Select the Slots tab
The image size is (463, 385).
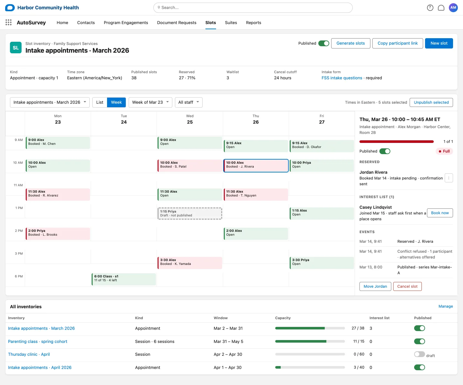[211, 23]
